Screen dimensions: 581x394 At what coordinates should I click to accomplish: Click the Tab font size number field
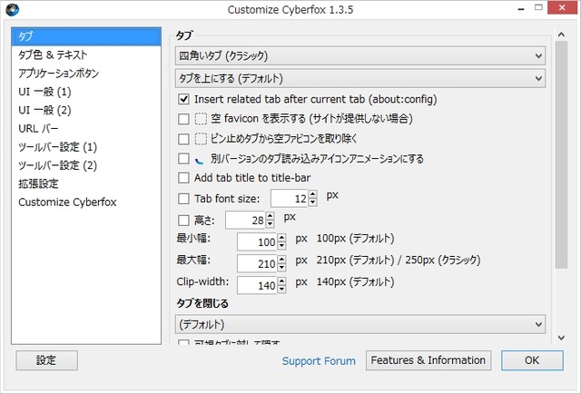point(290,198)
